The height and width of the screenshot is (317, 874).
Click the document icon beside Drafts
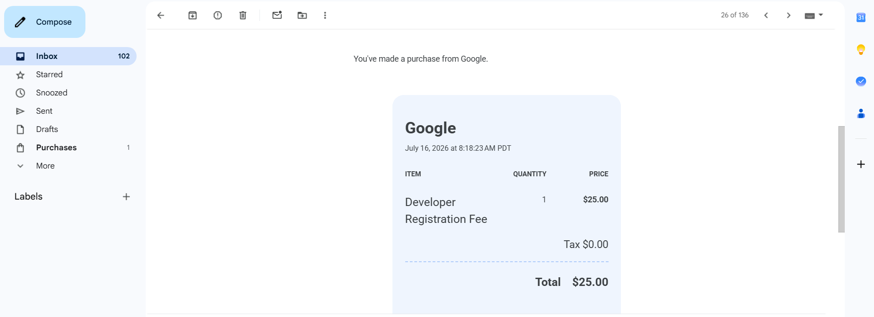[x=20, y=130]
